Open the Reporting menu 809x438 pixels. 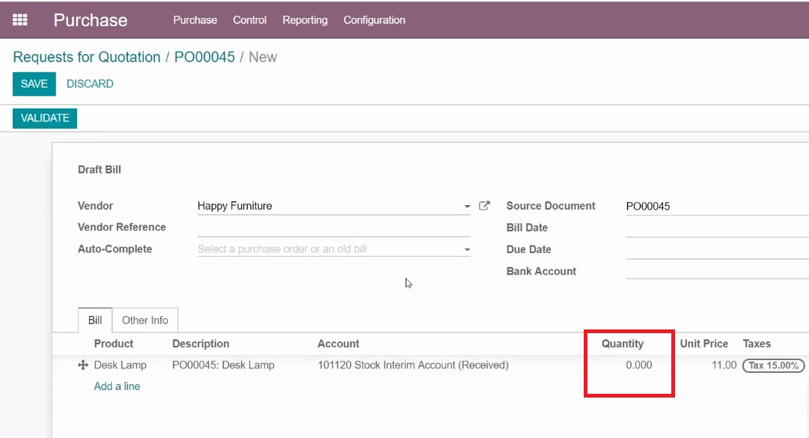pyautogui.click(x=305, y=20)
